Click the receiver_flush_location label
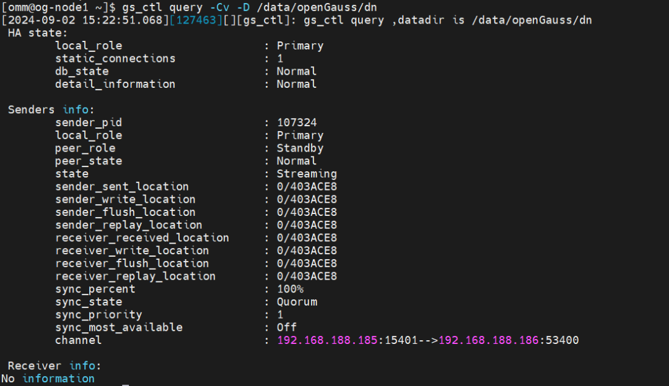 click(133, 263)
